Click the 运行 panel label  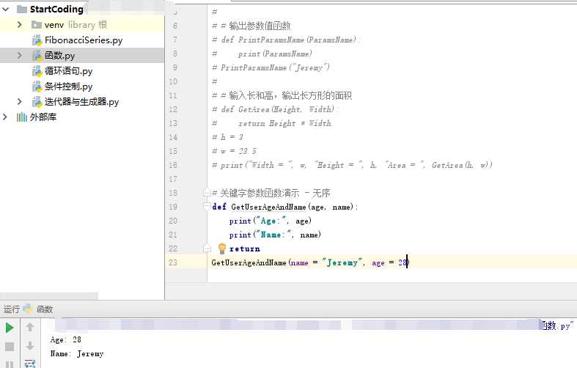click(11, 309)
